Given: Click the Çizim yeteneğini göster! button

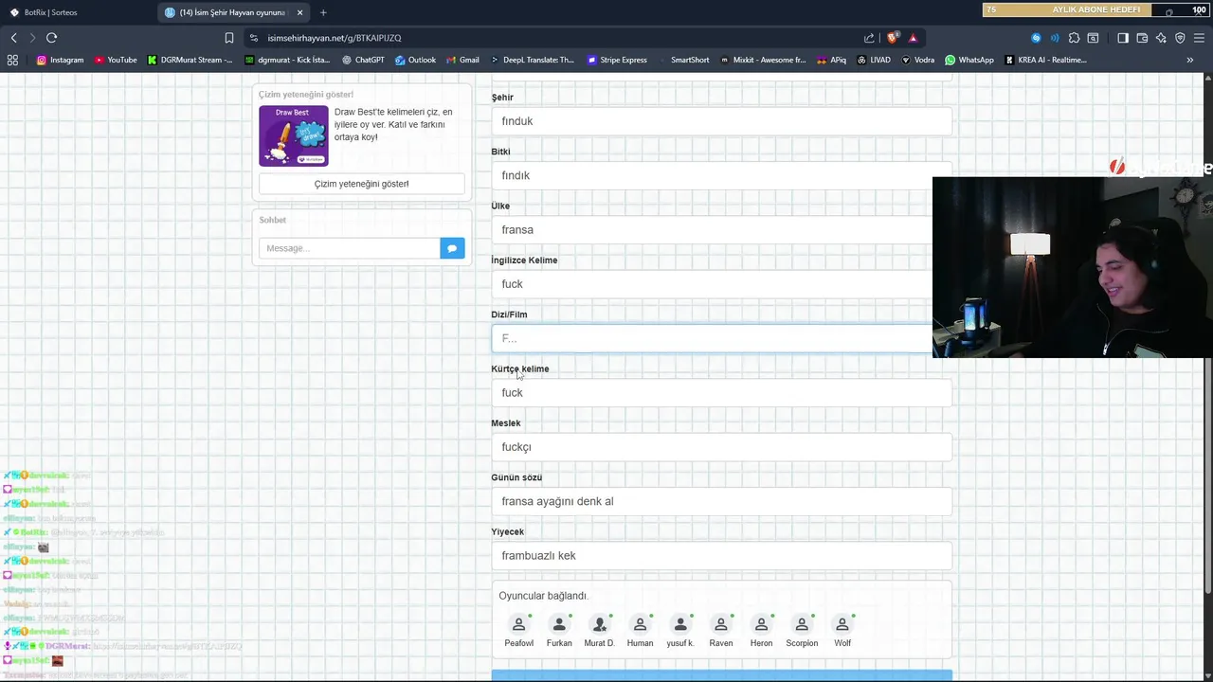Looking at the screenshot, I should coord(362,184).
